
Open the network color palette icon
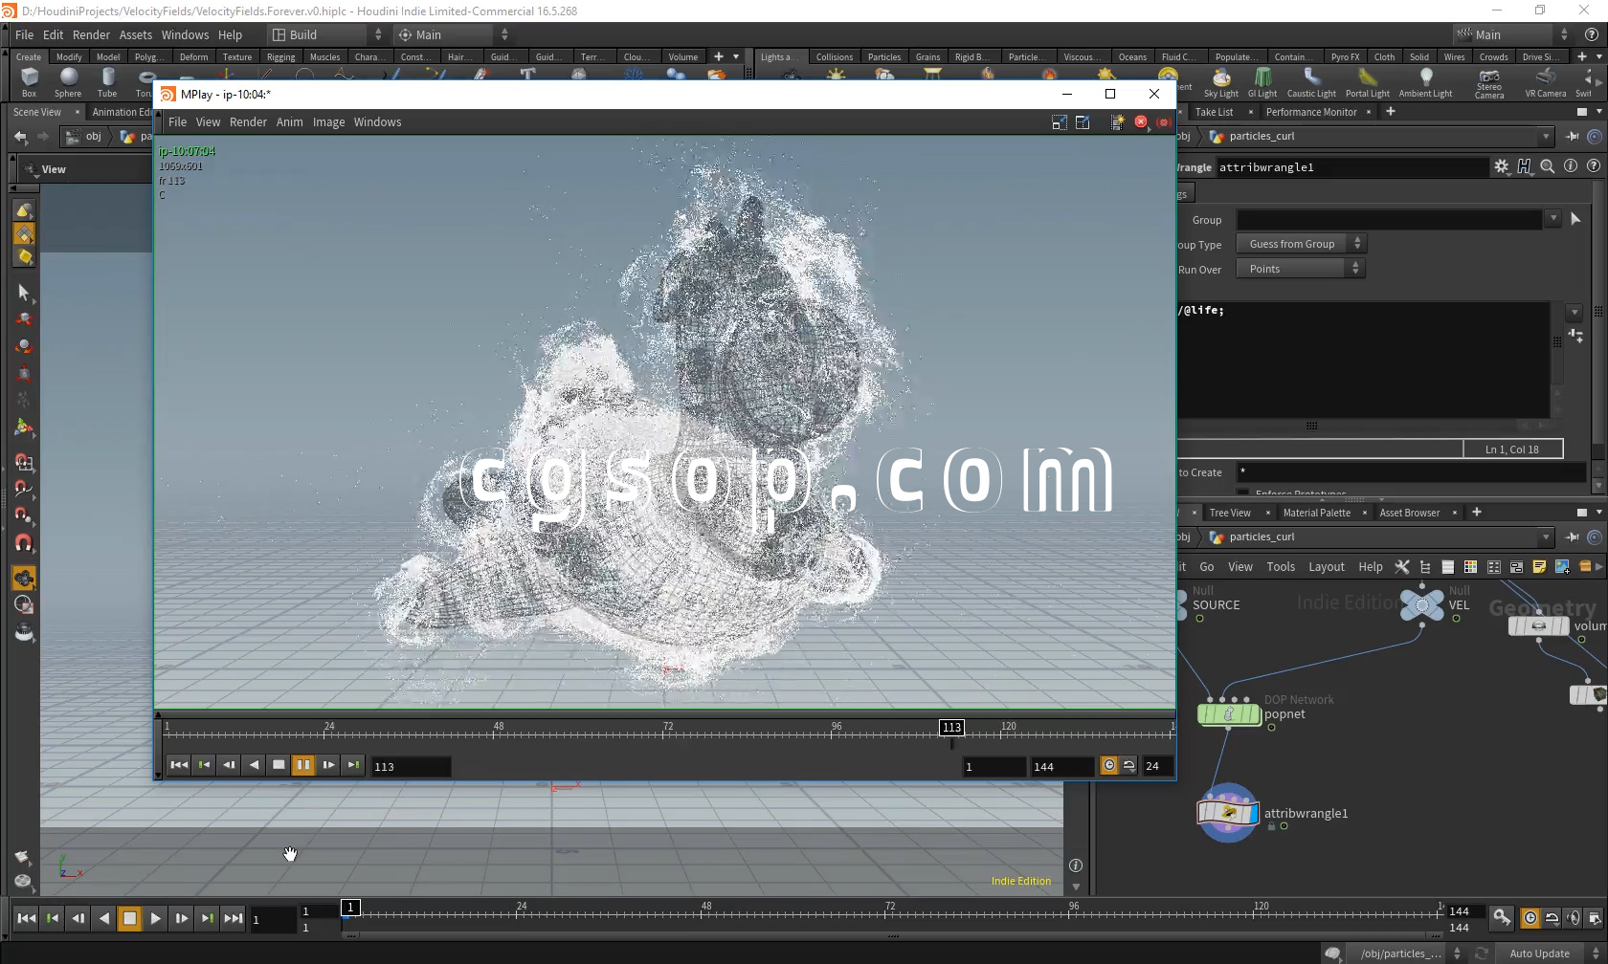click(1470, 566)
